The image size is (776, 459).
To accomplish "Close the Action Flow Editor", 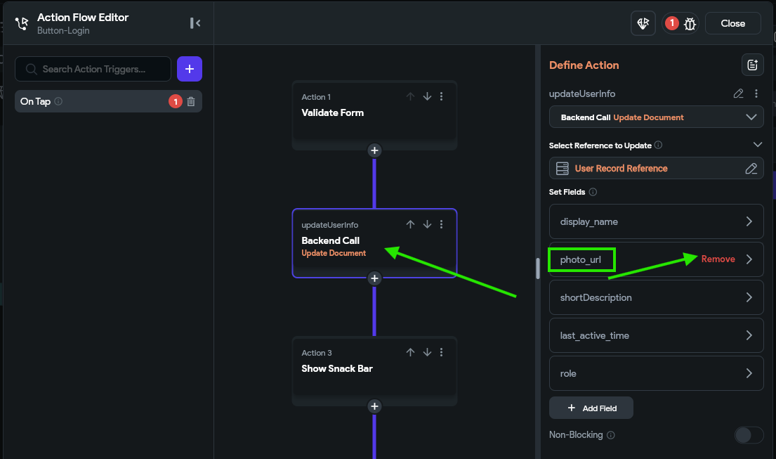I will tap(733, 23).
